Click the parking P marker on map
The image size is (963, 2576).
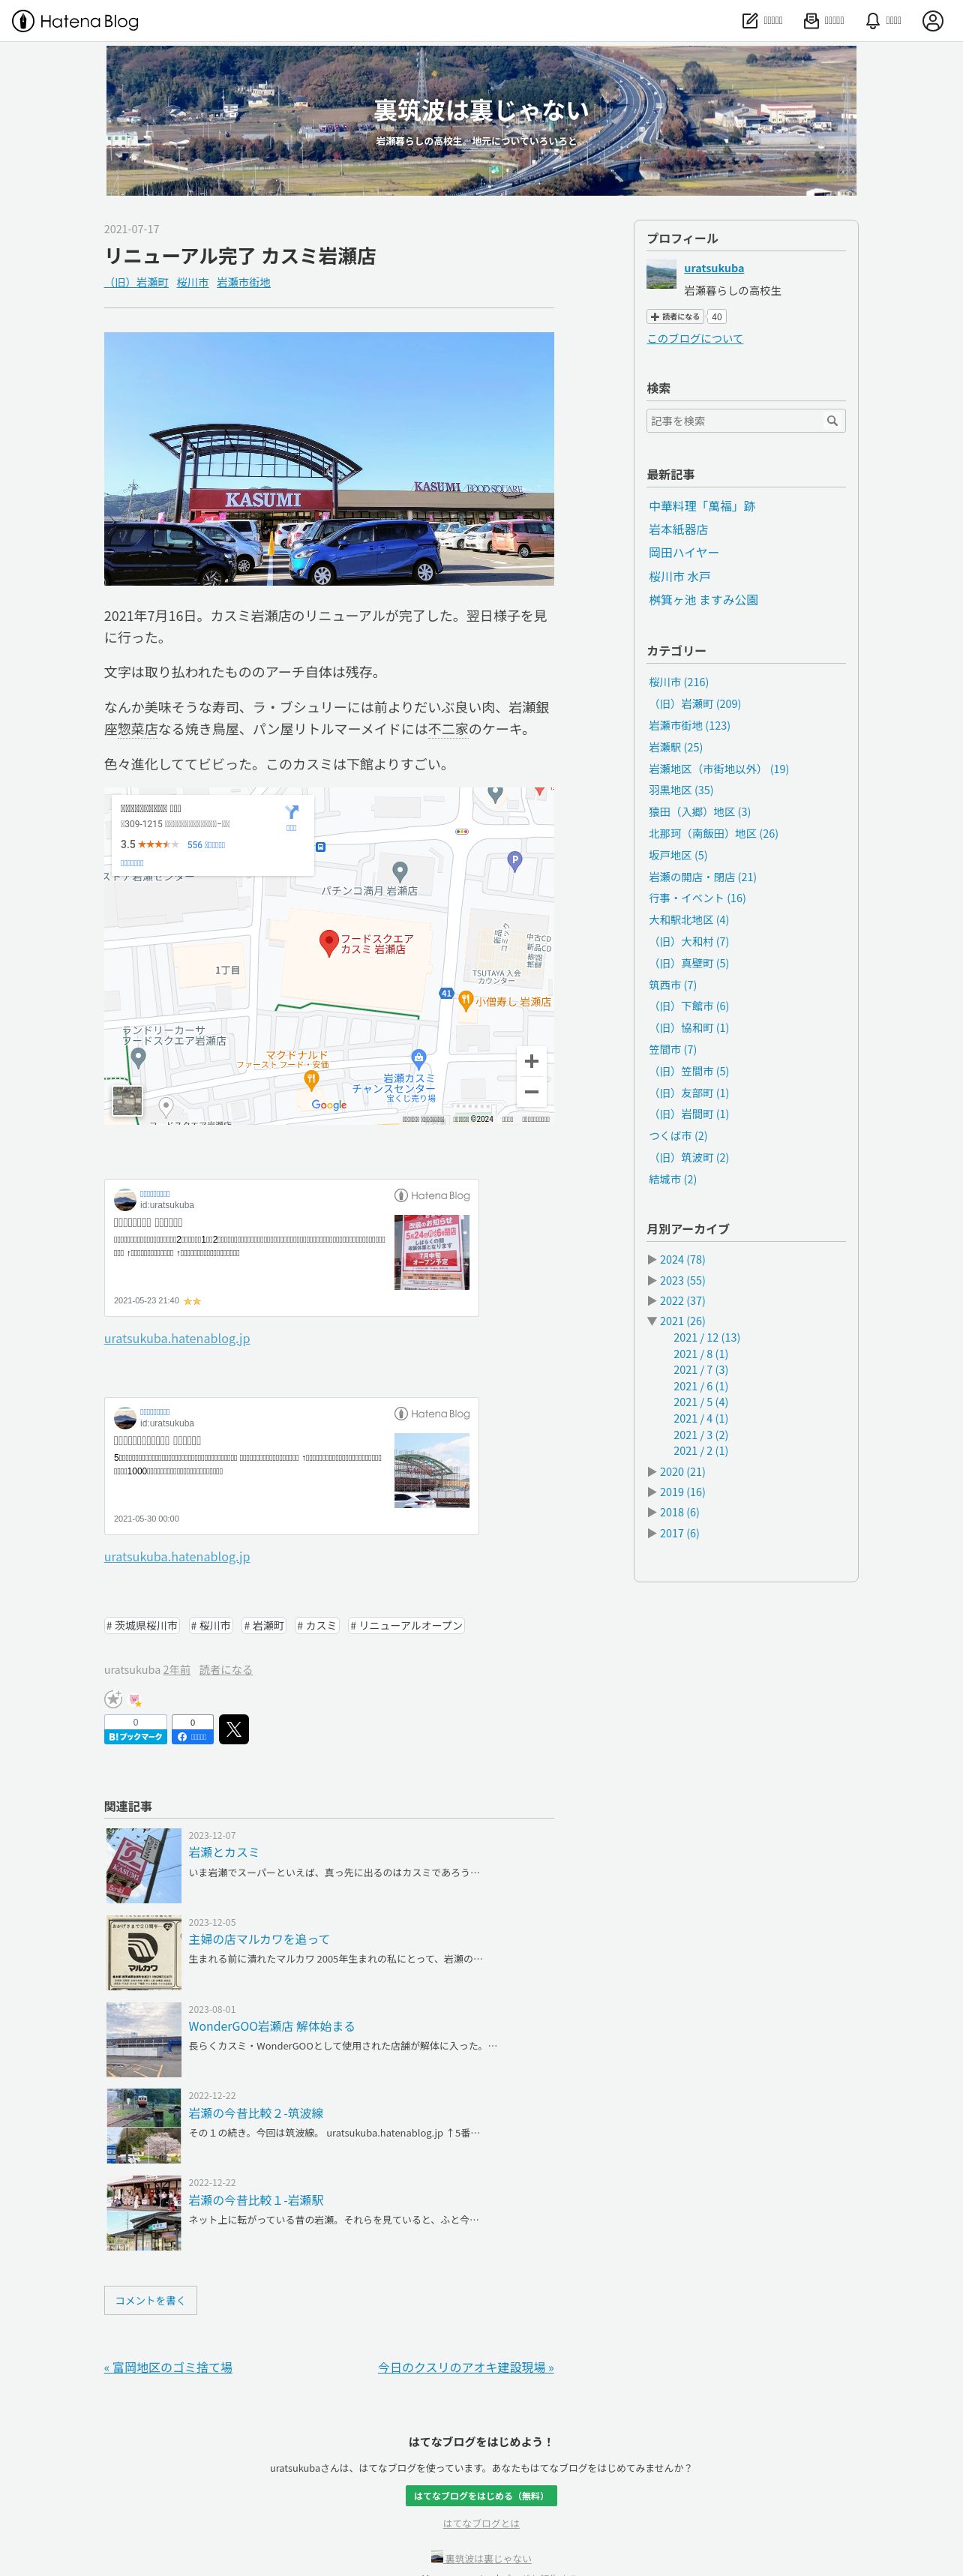(x=514, y=861)
